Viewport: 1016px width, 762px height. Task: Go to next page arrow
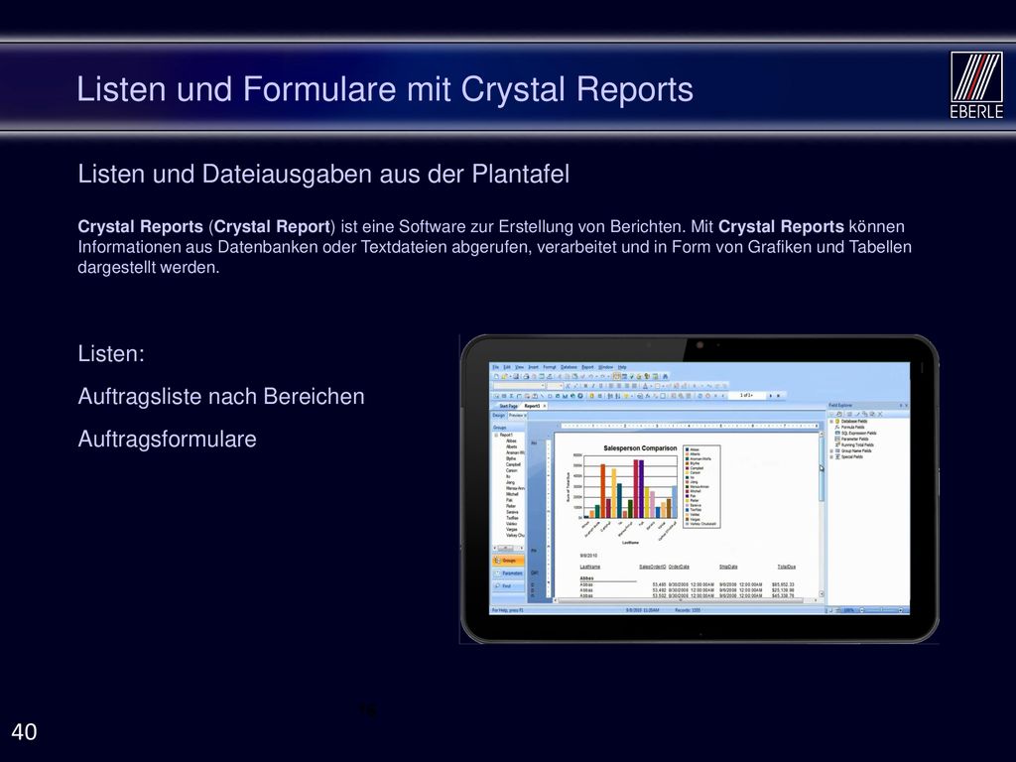coord(770,395)
